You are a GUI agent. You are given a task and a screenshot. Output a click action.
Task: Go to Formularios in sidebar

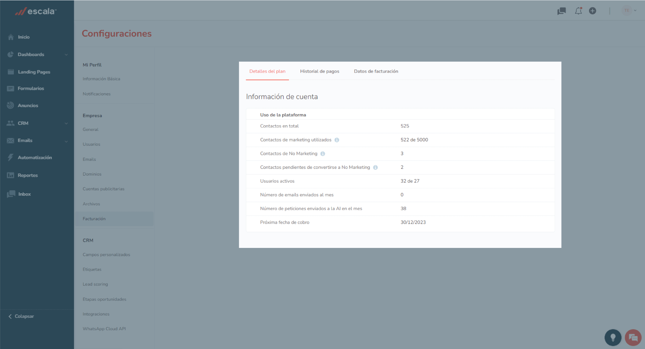click(x=31, y=89)
